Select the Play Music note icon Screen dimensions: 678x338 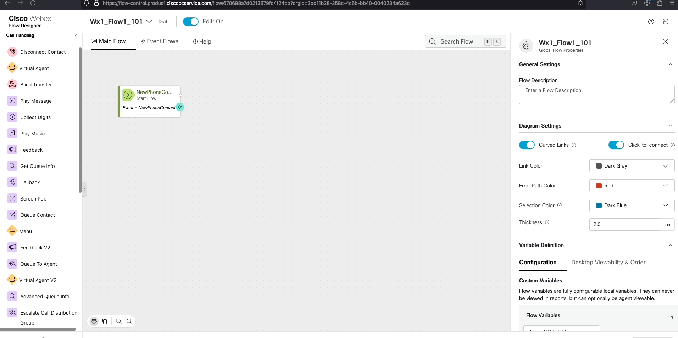(x=12, y=133)
